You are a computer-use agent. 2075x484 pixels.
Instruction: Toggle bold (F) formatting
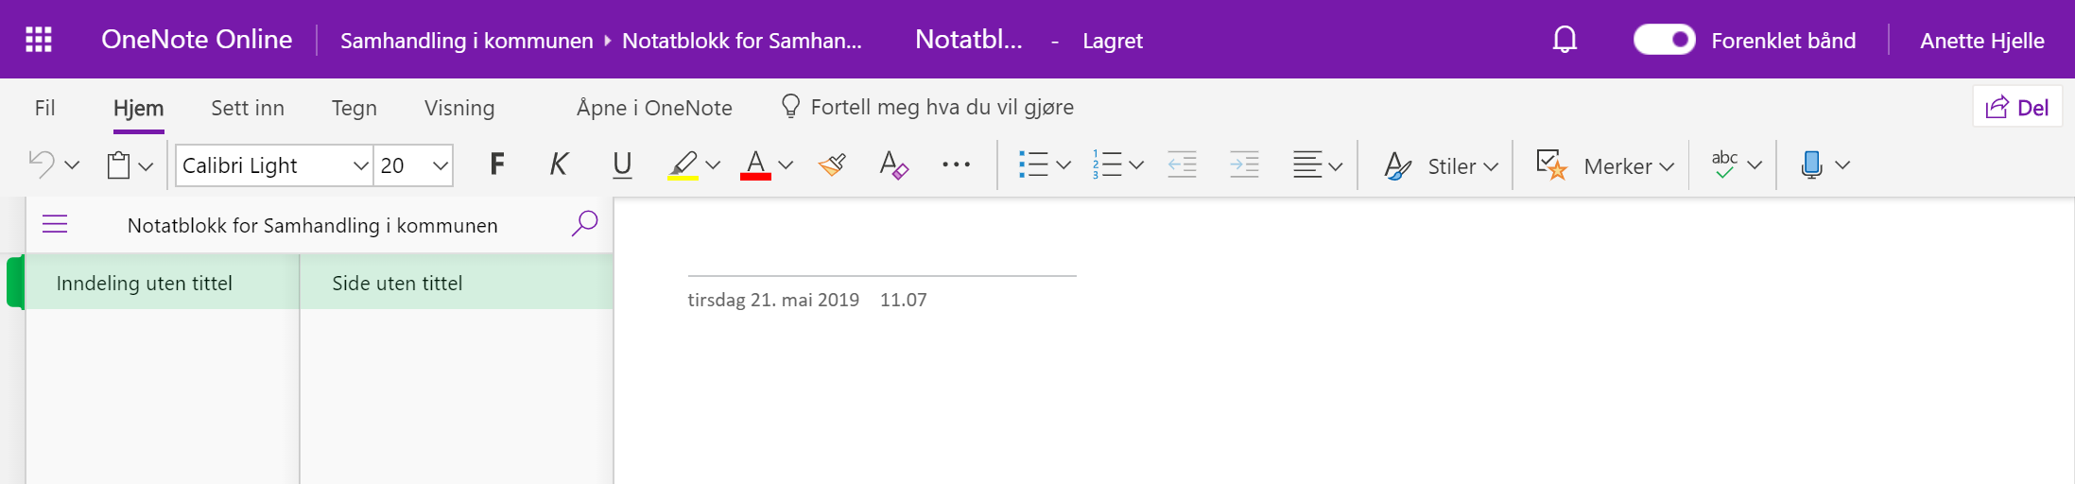click(497, 164)
